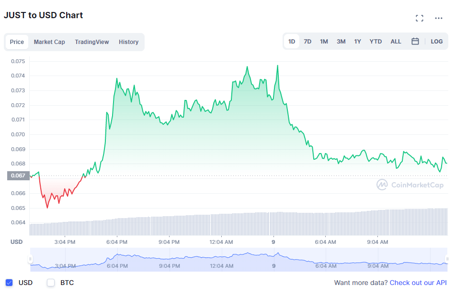The image size is (455, 296).
Task: Set chart range to 1Y
Action: [x=357, y=42]
